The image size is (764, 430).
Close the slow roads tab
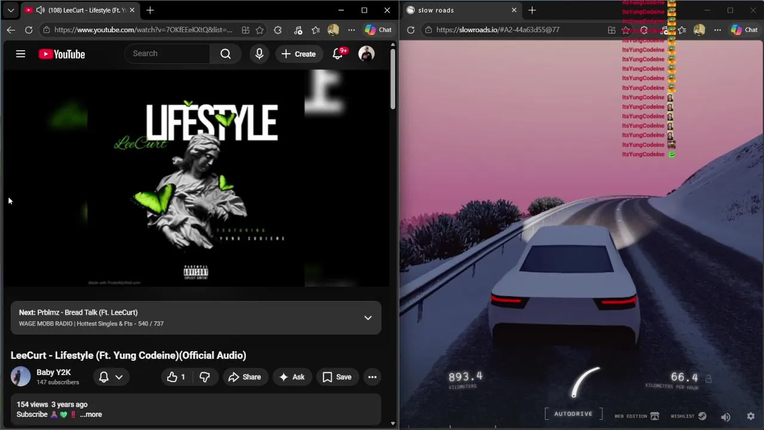(514, 10)
